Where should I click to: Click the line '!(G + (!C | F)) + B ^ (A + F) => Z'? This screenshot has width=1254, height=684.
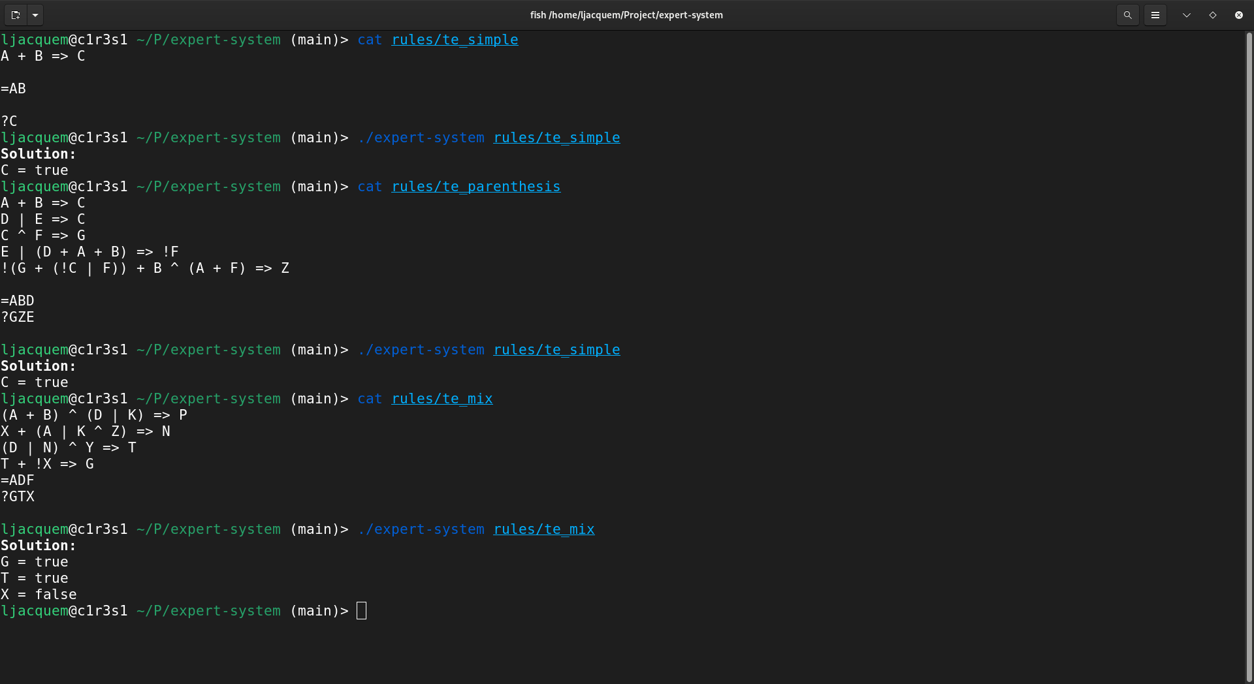point(145,268)
